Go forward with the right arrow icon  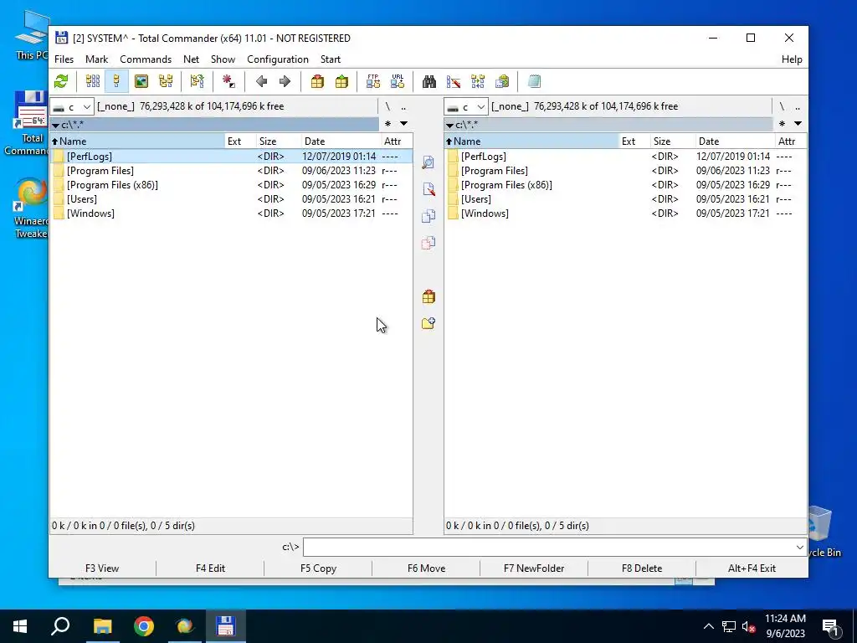pos(285,81)
